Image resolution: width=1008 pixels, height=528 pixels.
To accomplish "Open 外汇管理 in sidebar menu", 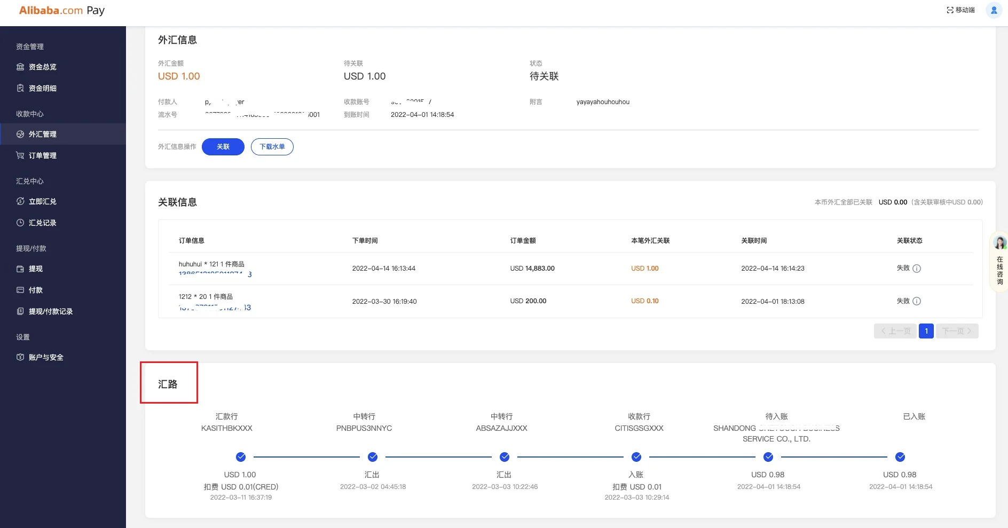I will tap(43, 134).
